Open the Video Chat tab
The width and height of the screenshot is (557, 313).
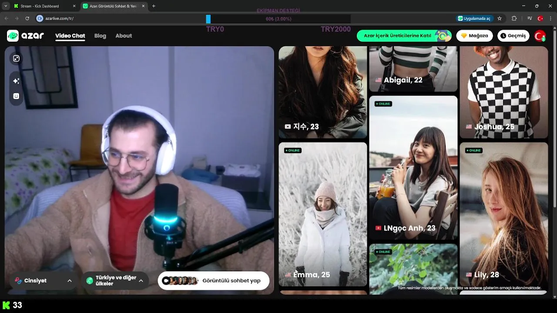pyautogui.click(x=70, y=36)
